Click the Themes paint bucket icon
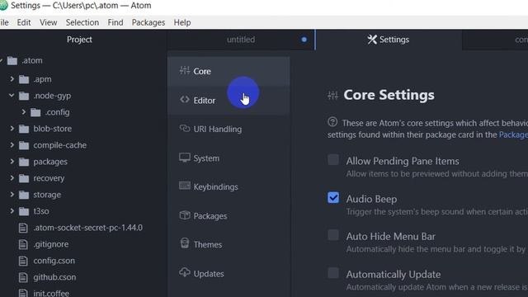This screenshot has height=297, width=528. pyautogui.click(x=185, y=243)
